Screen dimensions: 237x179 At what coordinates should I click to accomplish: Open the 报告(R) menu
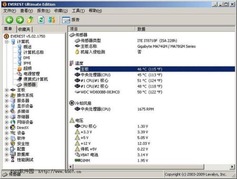(x=44, y=11)
